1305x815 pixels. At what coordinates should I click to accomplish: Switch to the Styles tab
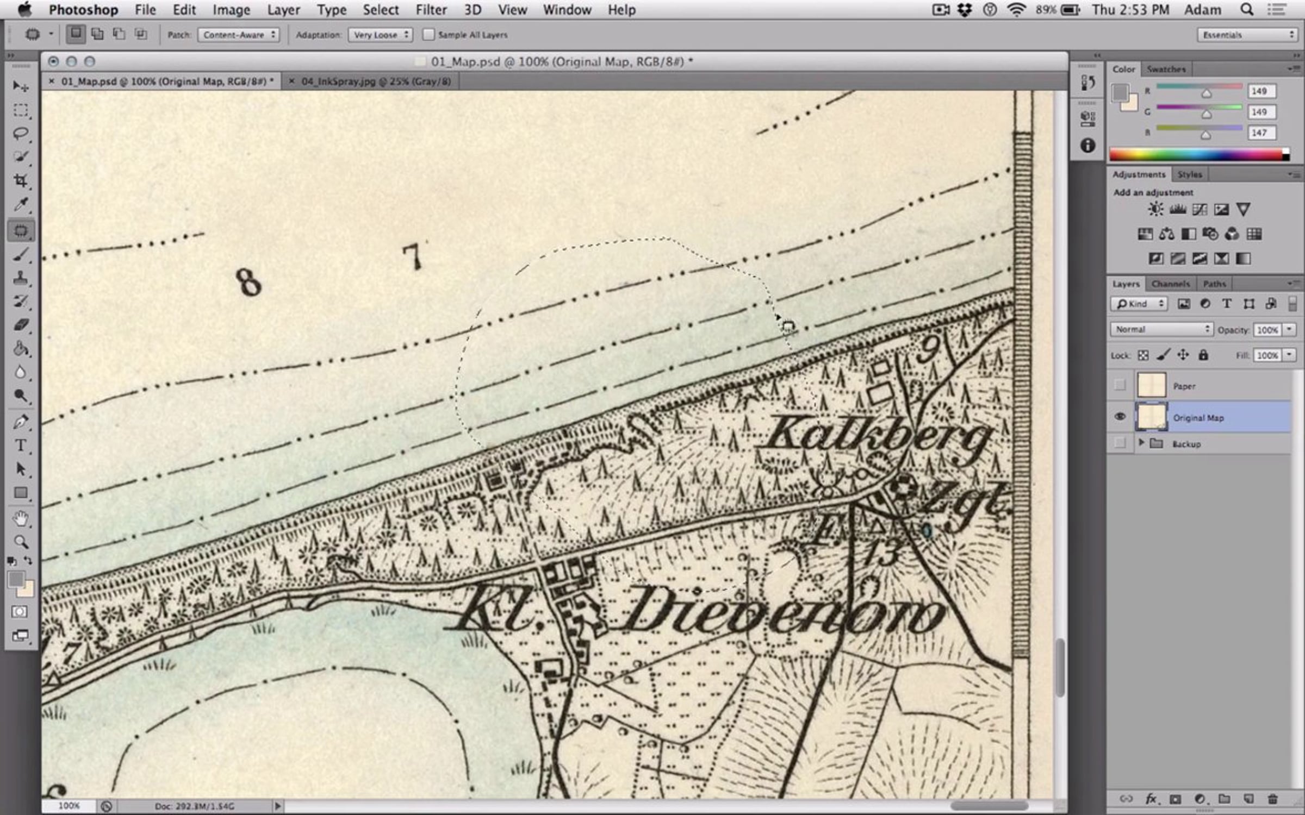(x=1189, y=174)
